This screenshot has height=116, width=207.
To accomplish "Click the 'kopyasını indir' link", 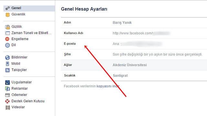I will 108,86.
